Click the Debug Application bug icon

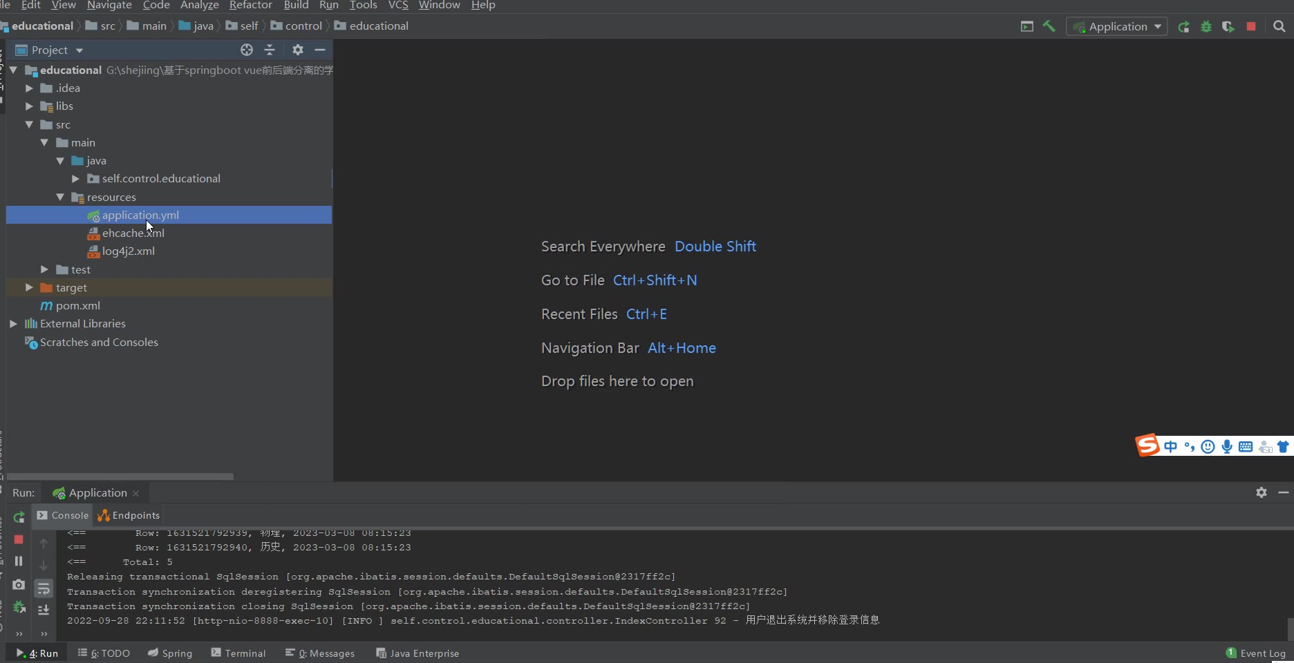pyautogui.click(x=1206, y=26)
